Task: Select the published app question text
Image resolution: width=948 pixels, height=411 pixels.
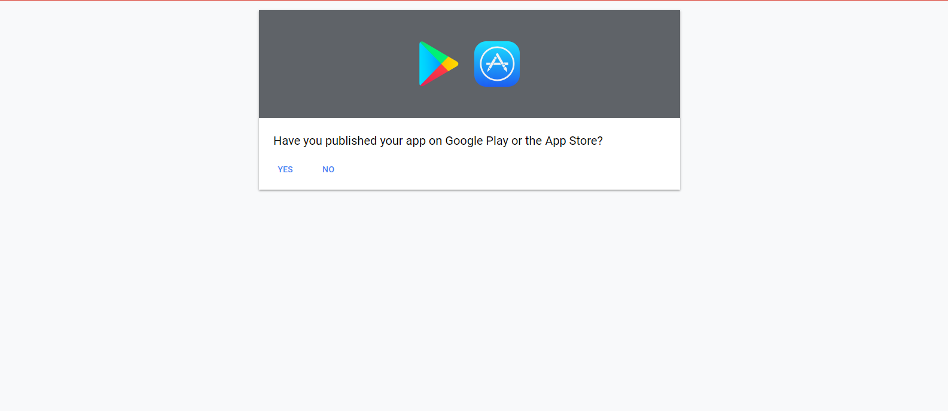Action: (x=438, y=141)
